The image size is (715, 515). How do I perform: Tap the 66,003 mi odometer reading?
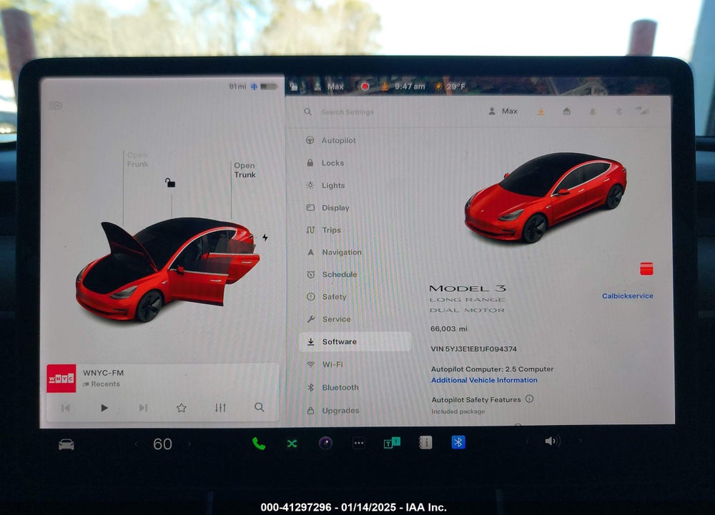tap(449, 328)
